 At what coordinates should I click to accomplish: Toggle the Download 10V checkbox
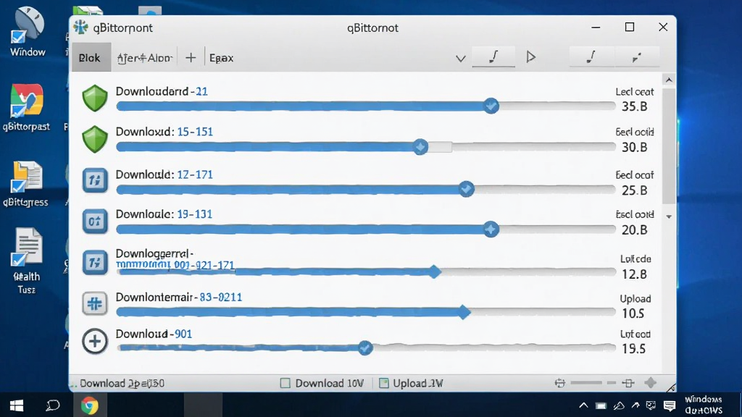pos(285,383)
